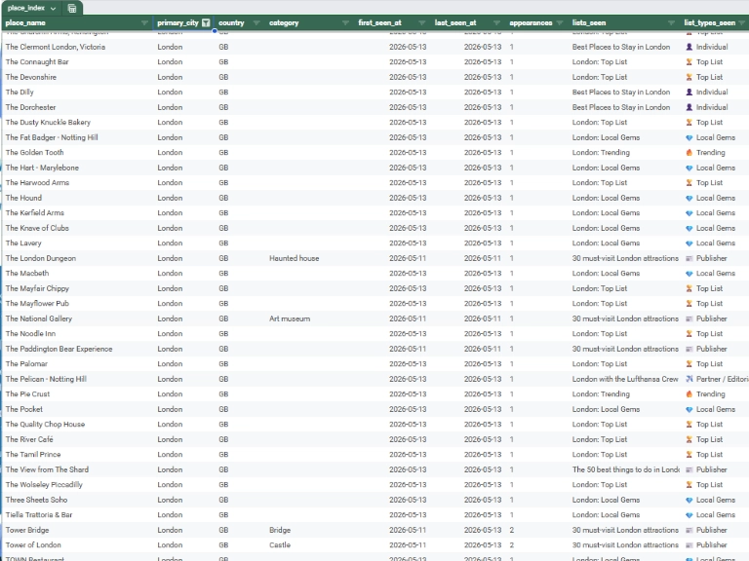Open first_seen_at column filter dropdown
The image size is (749, 561).
421,23
